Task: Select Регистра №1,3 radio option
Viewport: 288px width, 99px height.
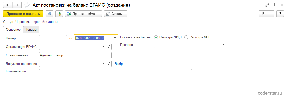Action: pyautogui.click(x=156, y=37)
